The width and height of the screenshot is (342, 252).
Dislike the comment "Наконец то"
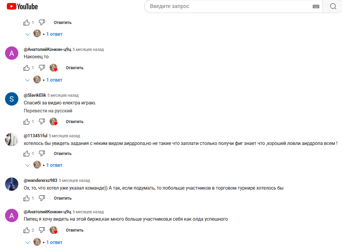coord(42,68)
